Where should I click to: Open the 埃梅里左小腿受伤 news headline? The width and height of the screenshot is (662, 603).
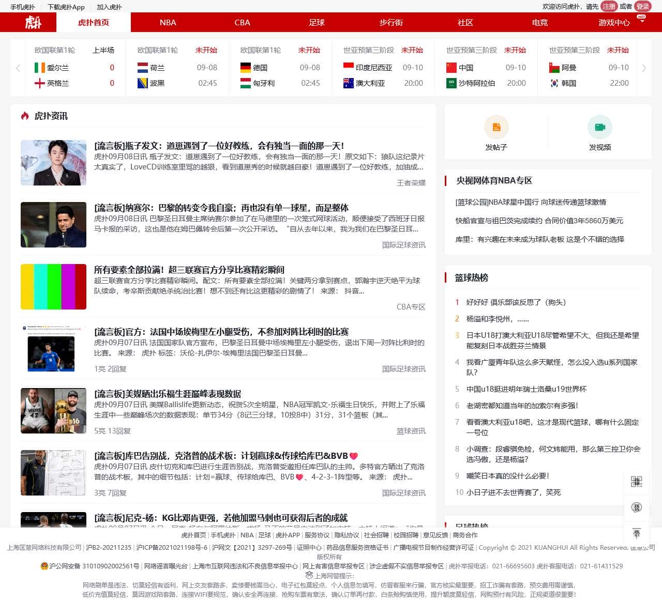point(221,332)
